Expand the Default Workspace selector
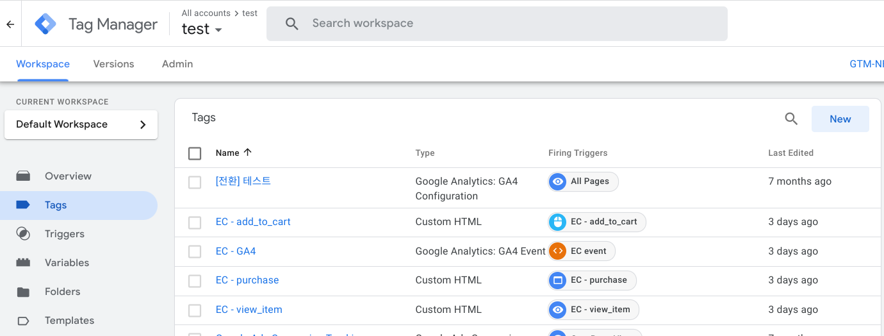The height and width of the screenshot is (336, 884). pos(81,124)
